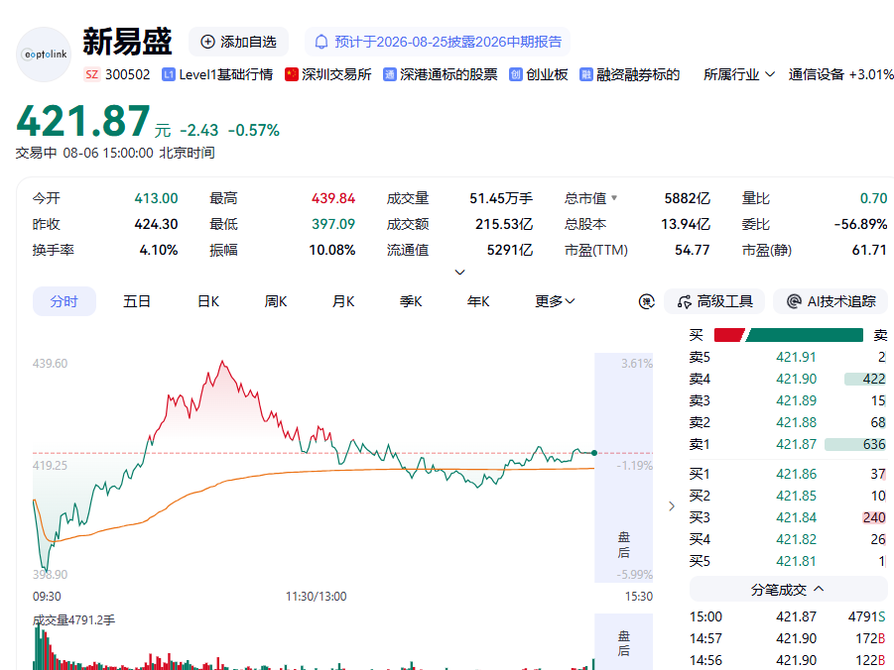Click the 换手率 value 4.10%
The height and width of the screenshot is (670, 894).
pos(159,250)
